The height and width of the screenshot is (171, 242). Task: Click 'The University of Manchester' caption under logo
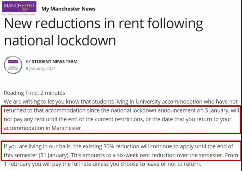[x=19, y=14]
